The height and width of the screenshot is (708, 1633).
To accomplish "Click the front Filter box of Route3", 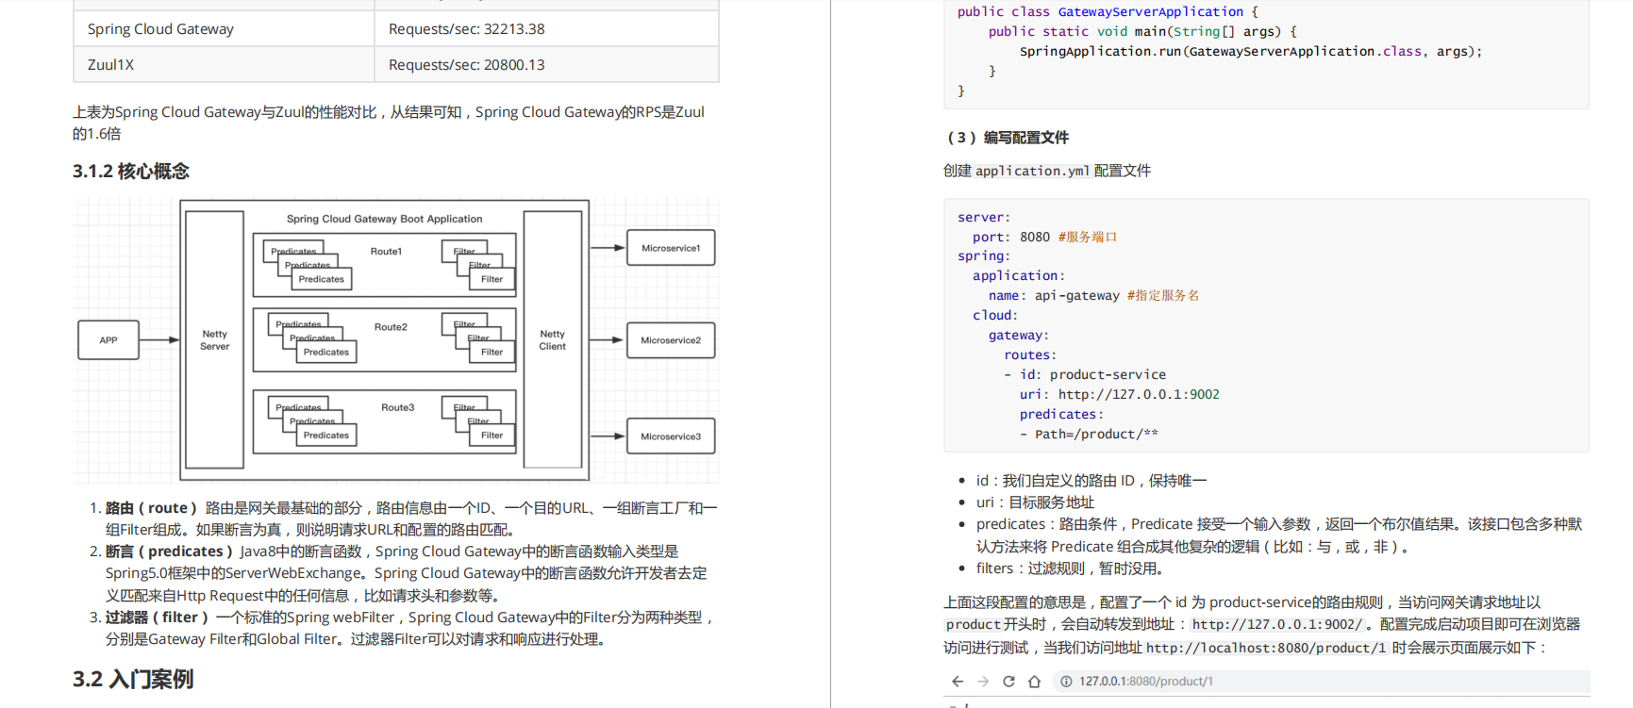I will (x=492, y=436).
